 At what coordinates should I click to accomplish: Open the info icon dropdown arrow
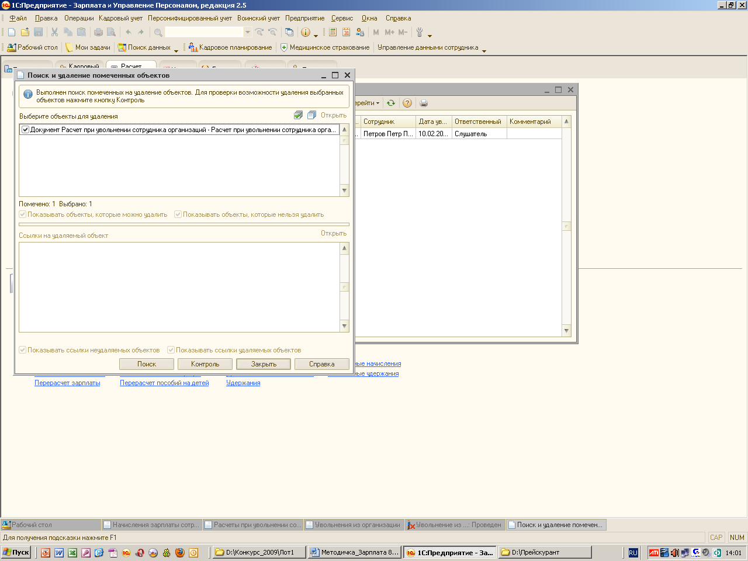coord(316,36)
